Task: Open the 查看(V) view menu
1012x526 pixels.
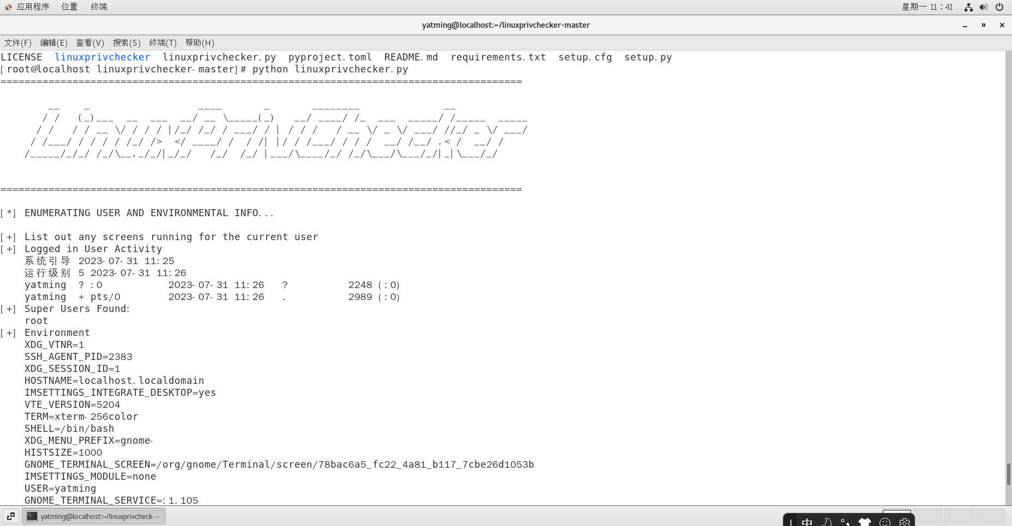Action: click(89, 42)
